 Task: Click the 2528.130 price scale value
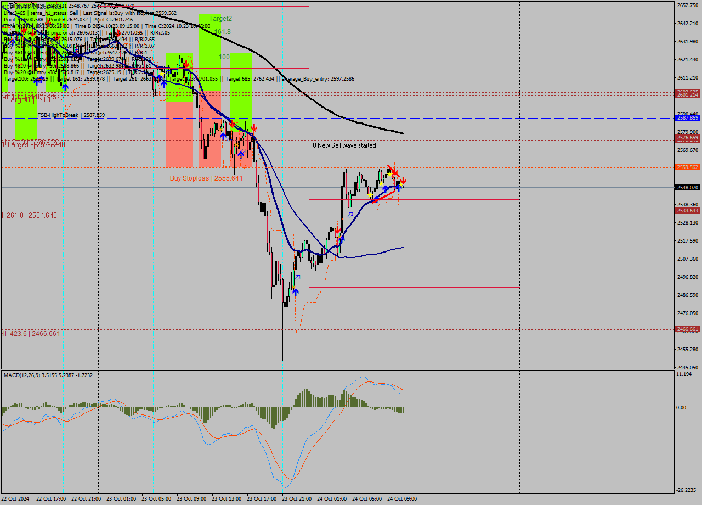(688, 222)
